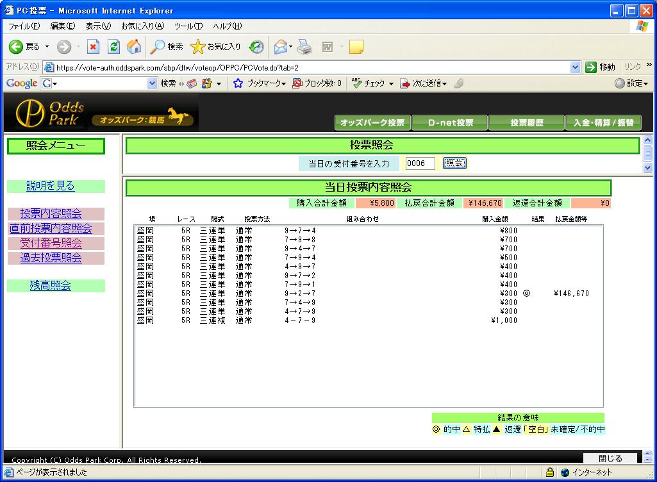The width and height of the screenshot is (657, 482).
Task: Click the 閉じる button at bottom
Action: pos(610,458)
